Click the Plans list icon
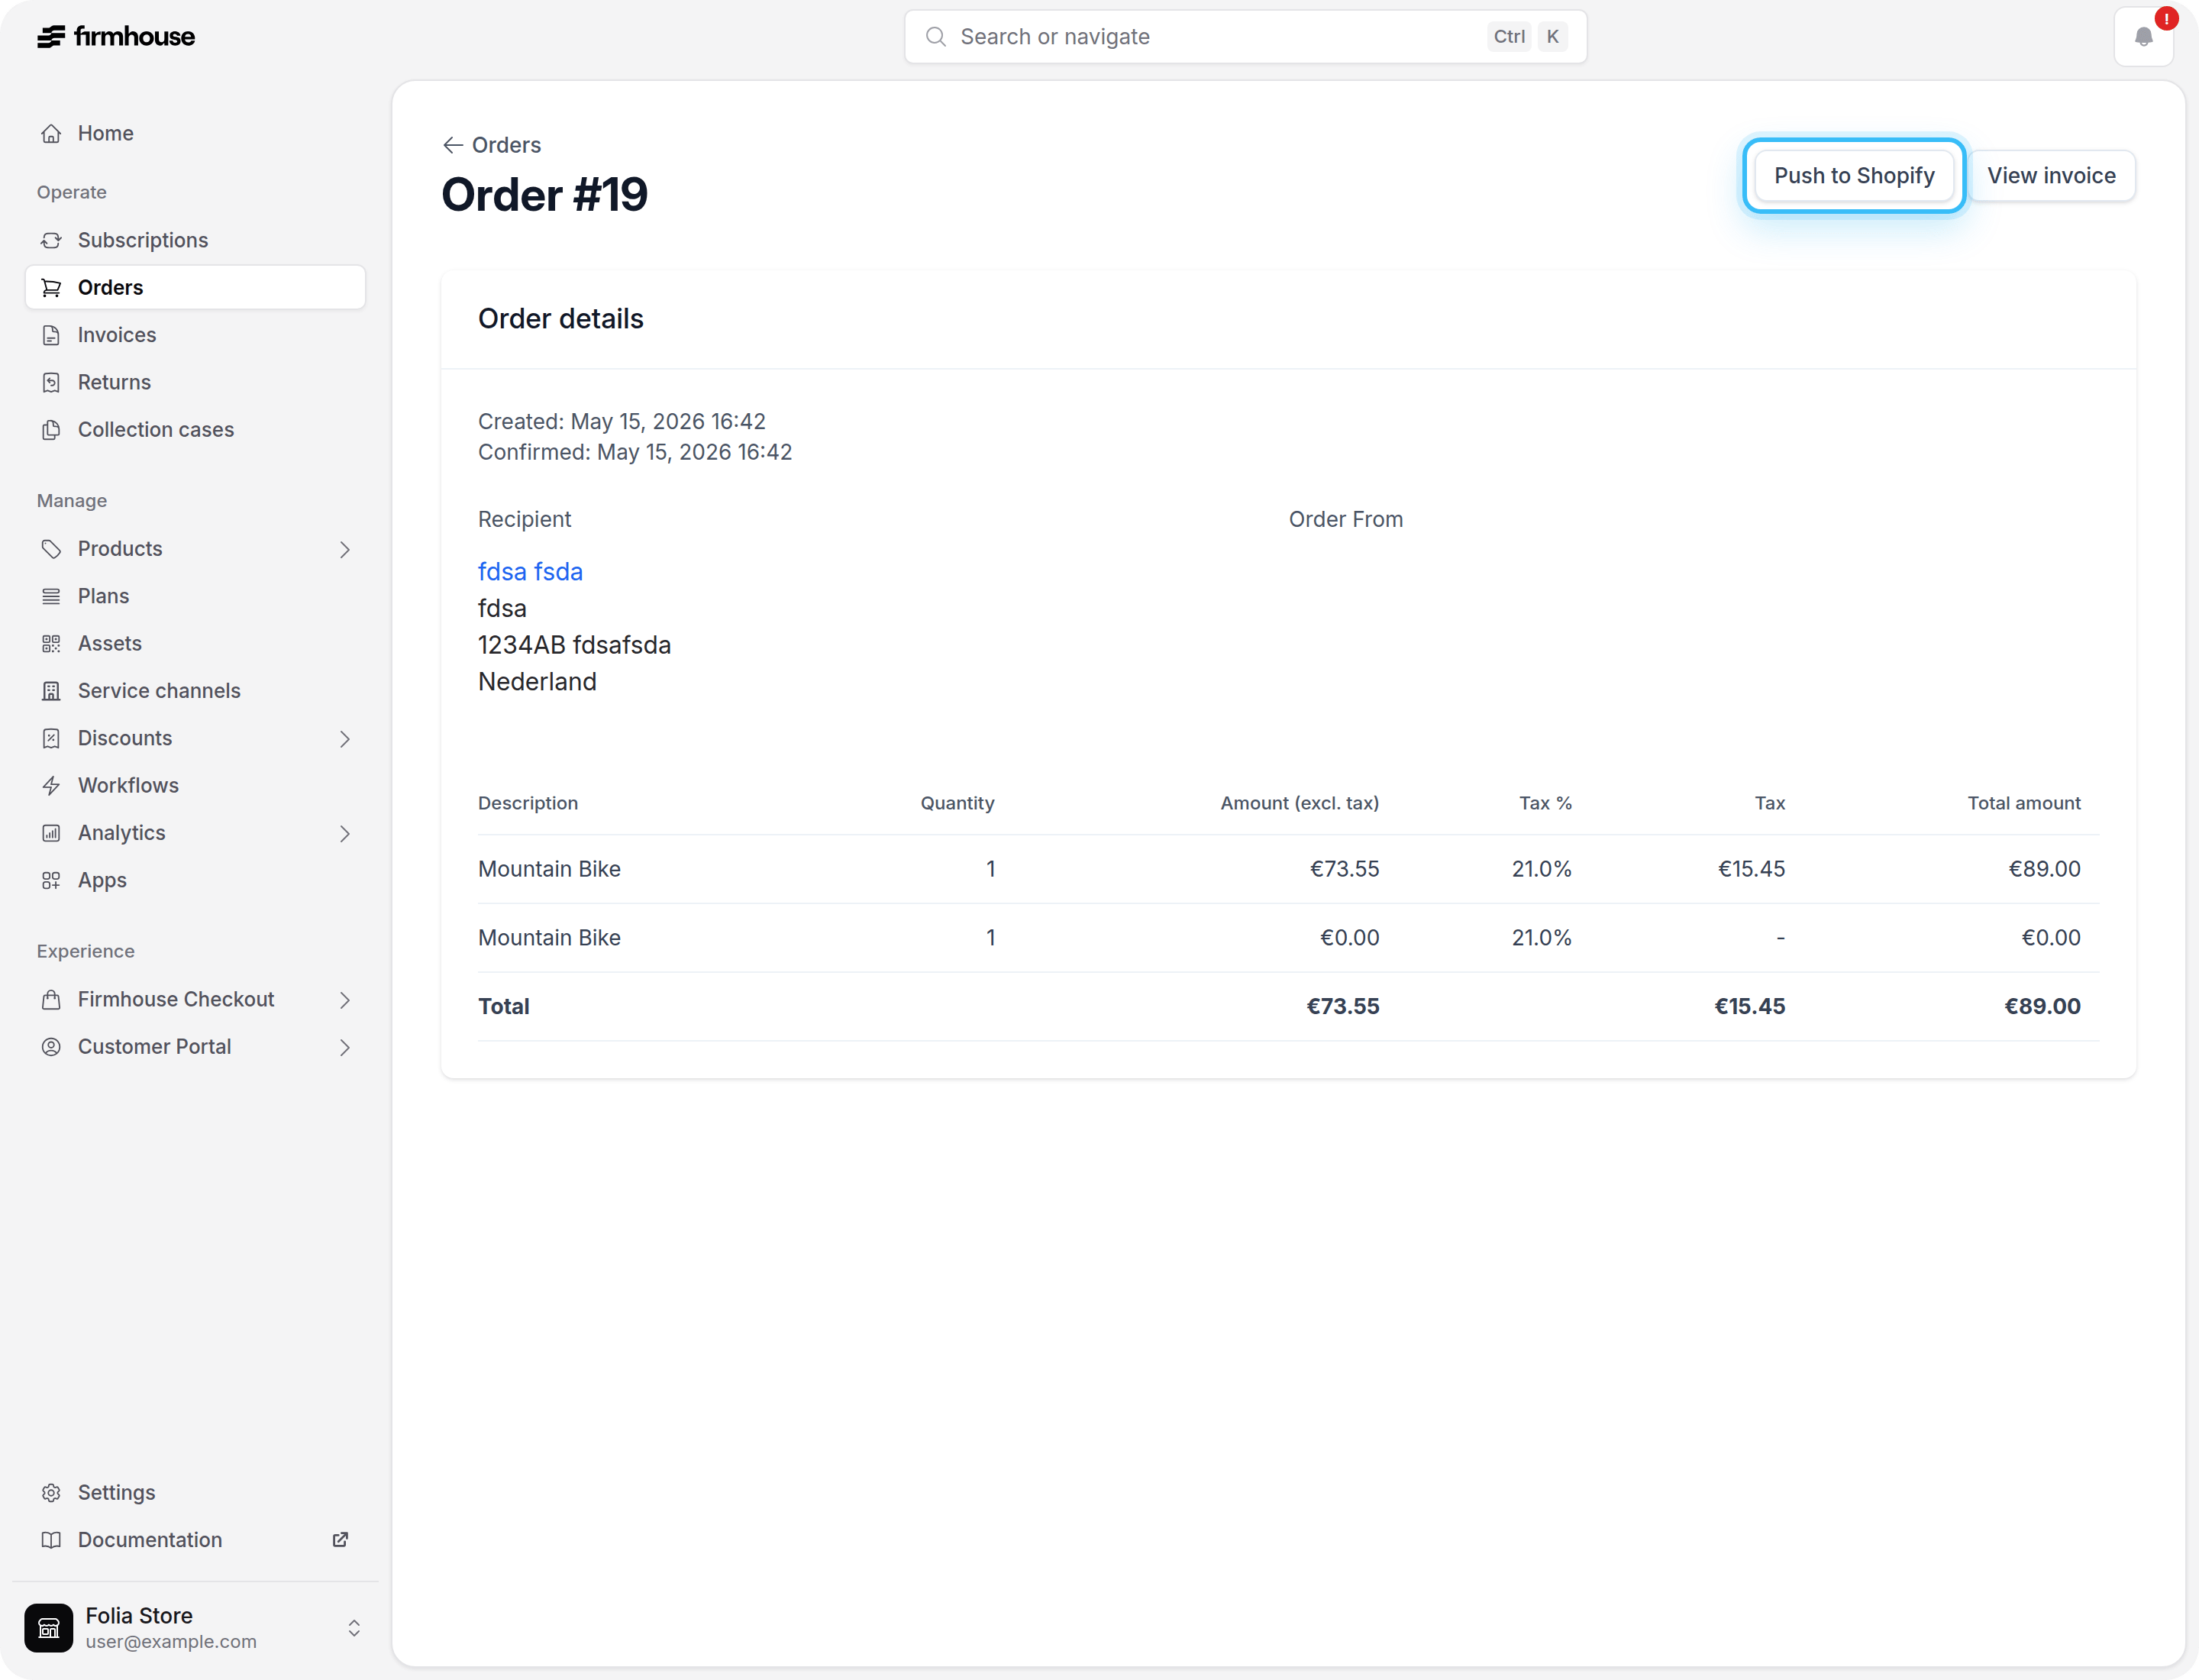This screenshot has height=1680, width=2199. (51, 596)
